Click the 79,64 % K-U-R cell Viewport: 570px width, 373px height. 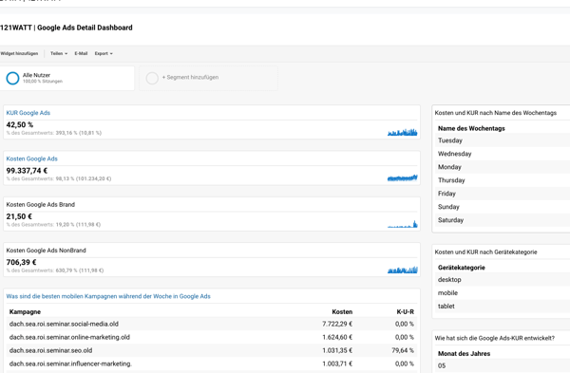click(x=403, y=350)
